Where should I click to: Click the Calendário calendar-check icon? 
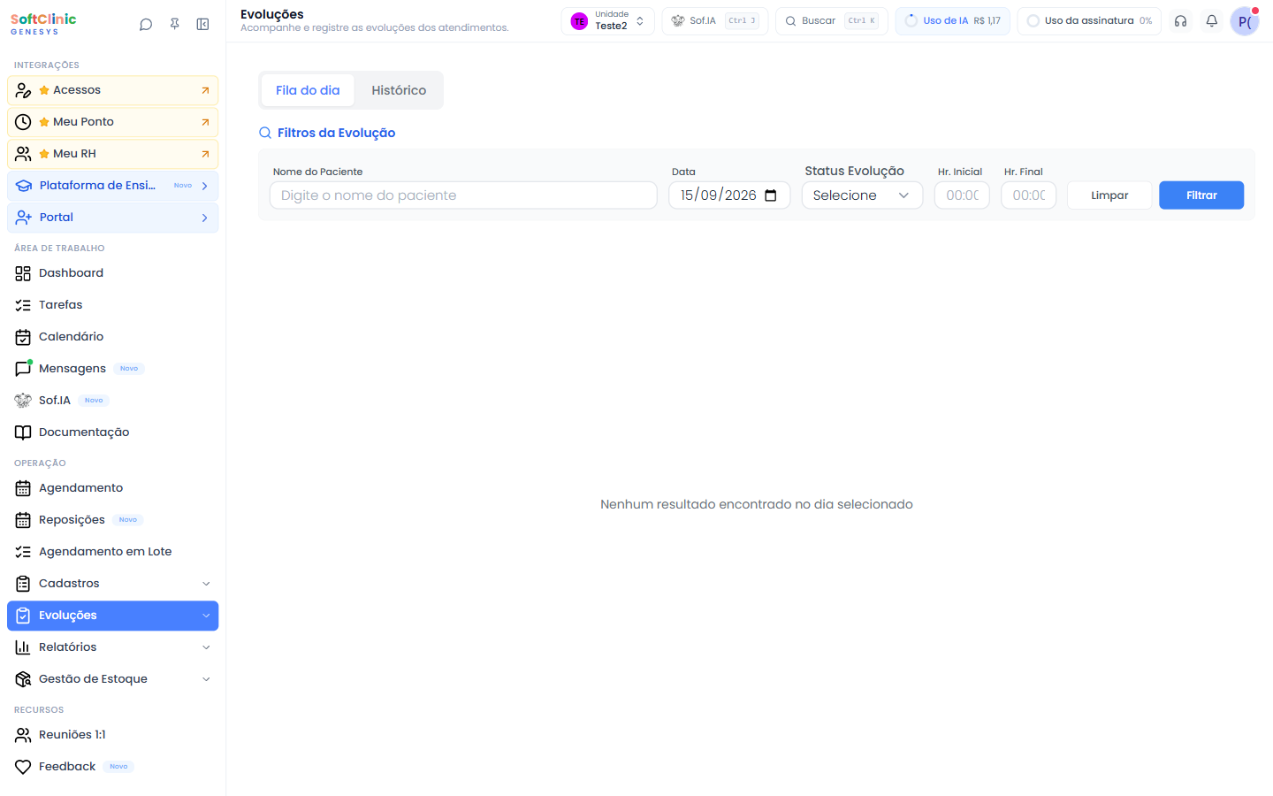tap(23, 337)
